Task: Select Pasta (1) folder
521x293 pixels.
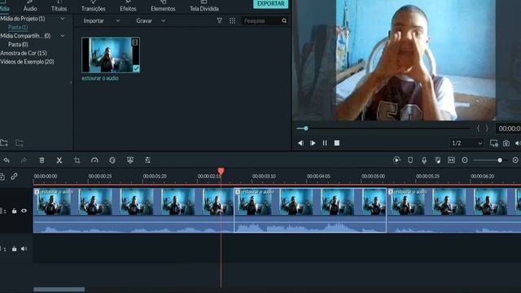Action: click(18, 27)
